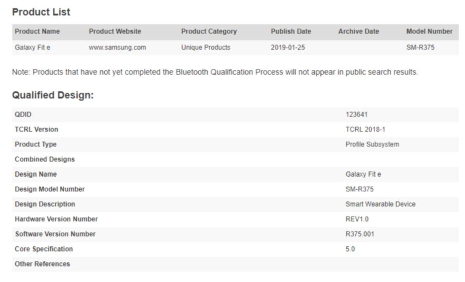Screen dimensions: 465x282
Task: Click the Archive Date column header
Action: pos(358,32)
